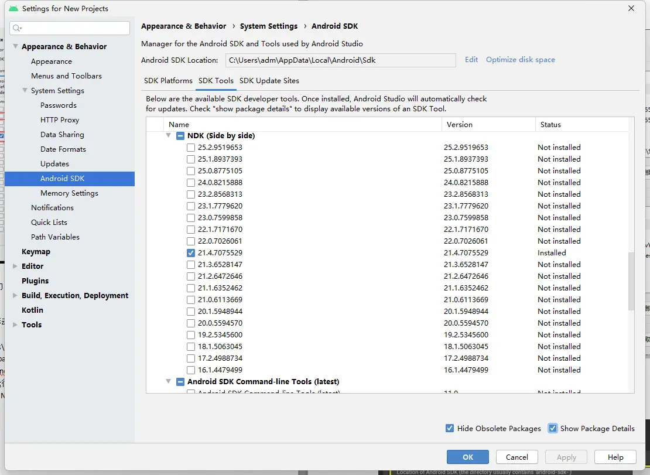Select the SDK Tools tab
650x475 pixels.
pos(216,81)
